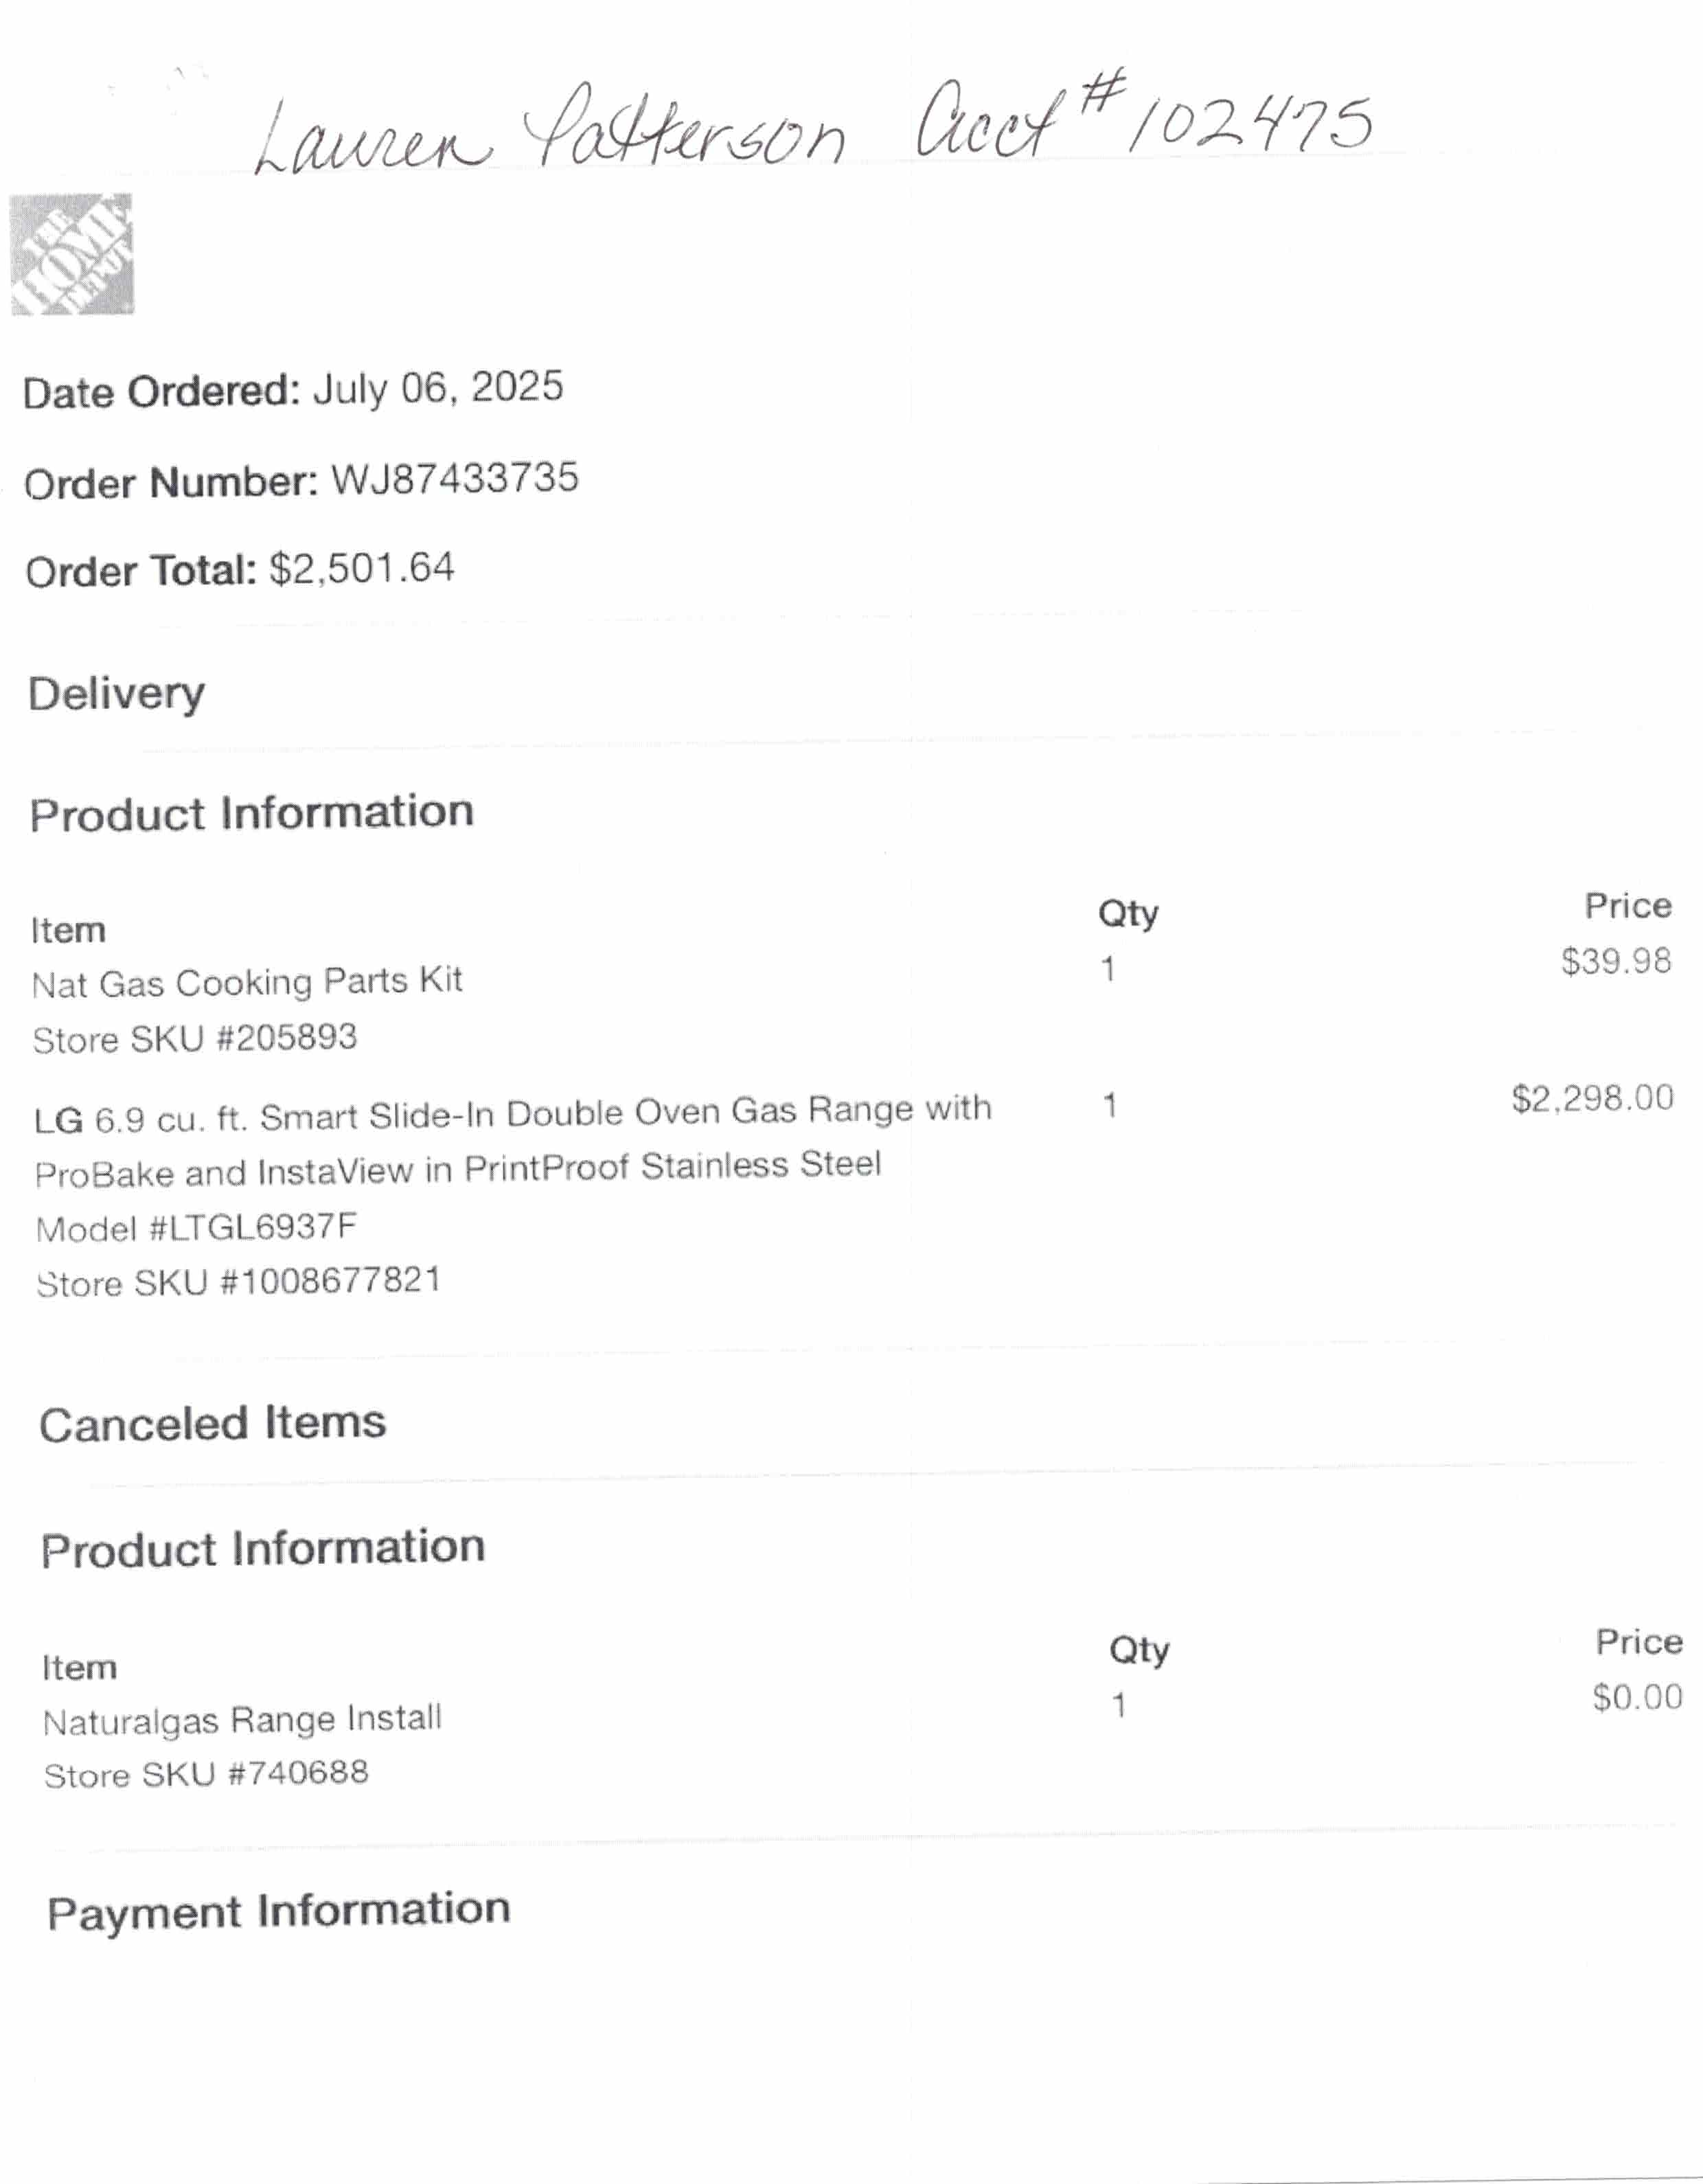Viewport: 1703px width, 2184px height.
Task: Click the $0.00 canceled item price
Action: click(x=1638, y=1697)
